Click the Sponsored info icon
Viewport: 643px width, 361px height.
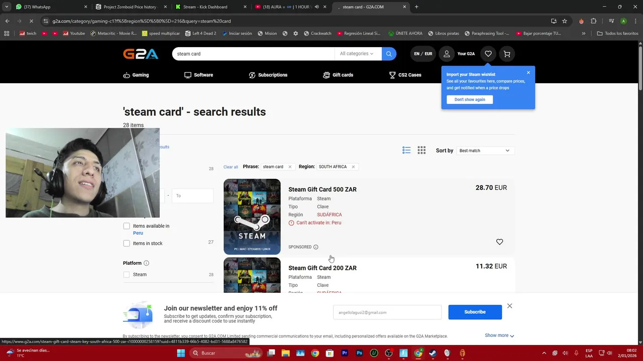tap(316, 247)
